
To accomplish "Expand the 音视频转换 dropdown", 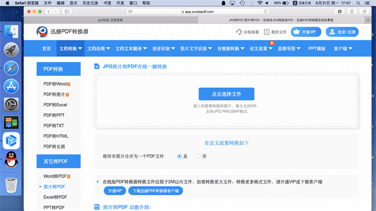I will click(x=231, y=49).
